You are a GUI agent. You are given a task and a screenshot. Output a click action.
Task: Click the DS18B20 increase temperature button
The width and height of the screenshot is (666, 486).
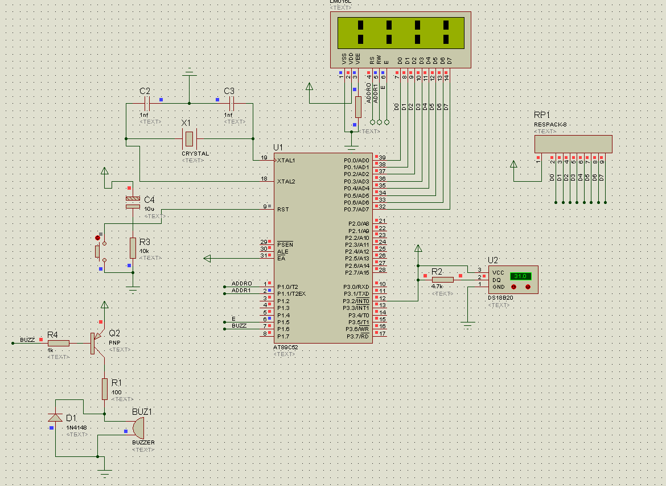click(528, 287)
